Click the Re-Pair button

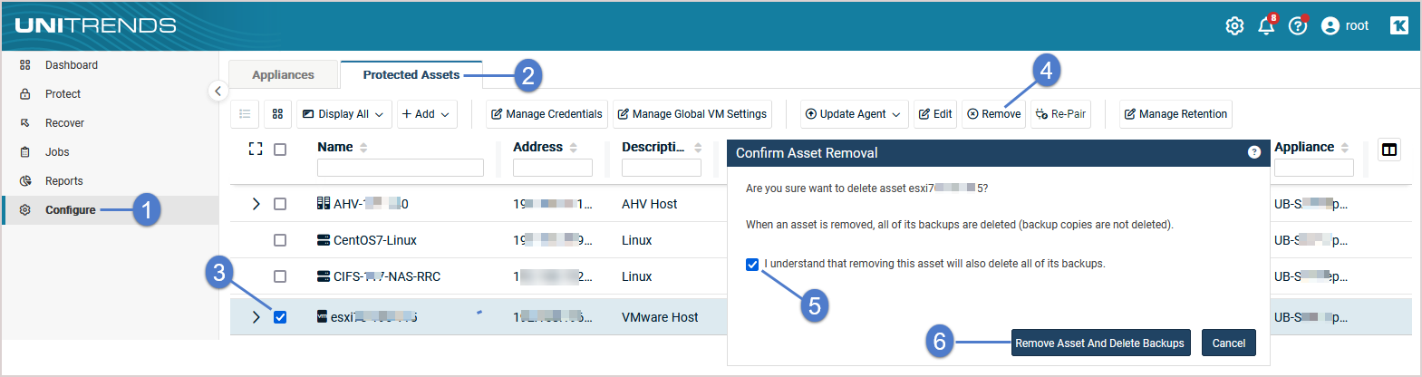point(1060,114)
